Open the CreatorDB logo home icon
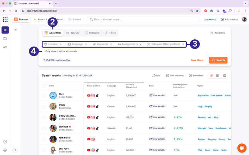This screenshot has width=249, height=155. coord(5,20)
